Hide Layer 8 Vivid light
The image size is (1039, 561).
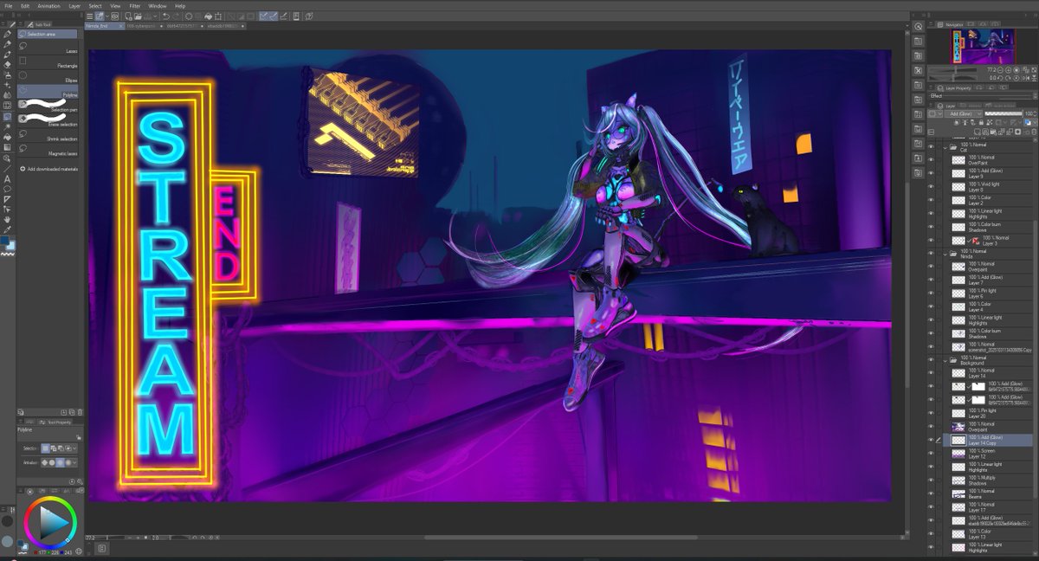931,186
